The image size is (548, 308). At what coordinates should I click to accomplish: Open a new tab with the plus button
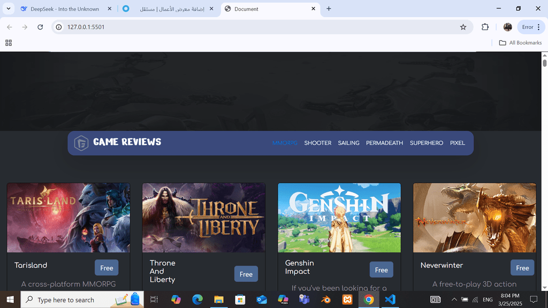point(329,9)
